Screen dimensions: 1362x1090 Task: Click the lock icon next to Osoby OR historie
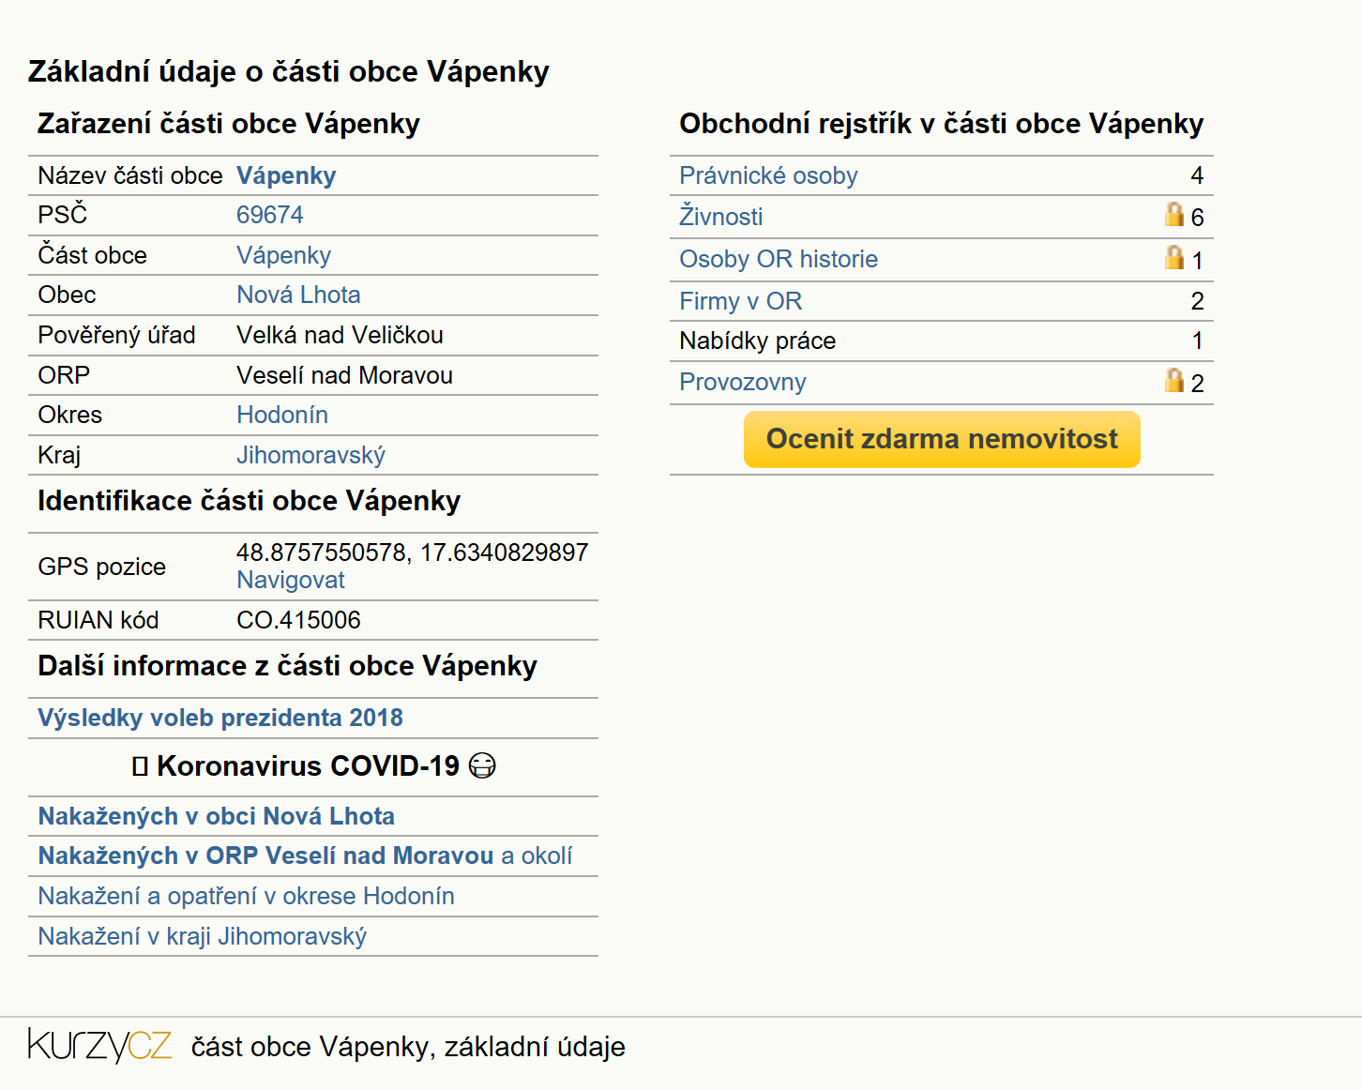pos(1173,257)
